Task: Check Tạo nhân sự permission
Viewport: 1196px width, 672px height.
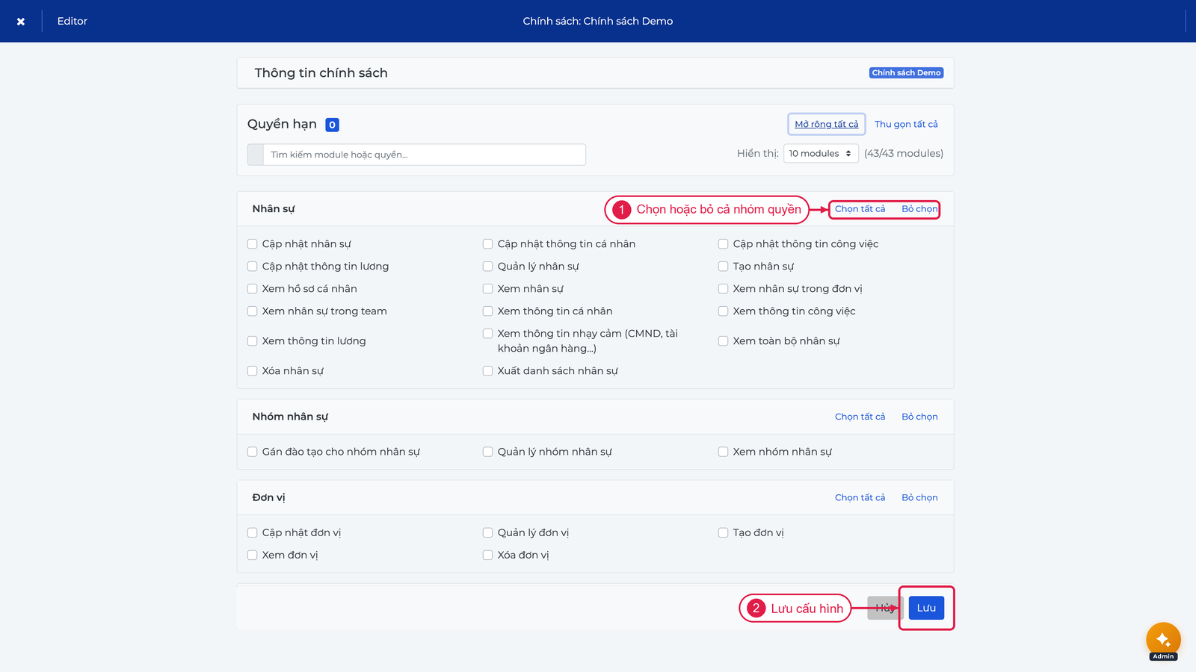Action: [724, 267]
